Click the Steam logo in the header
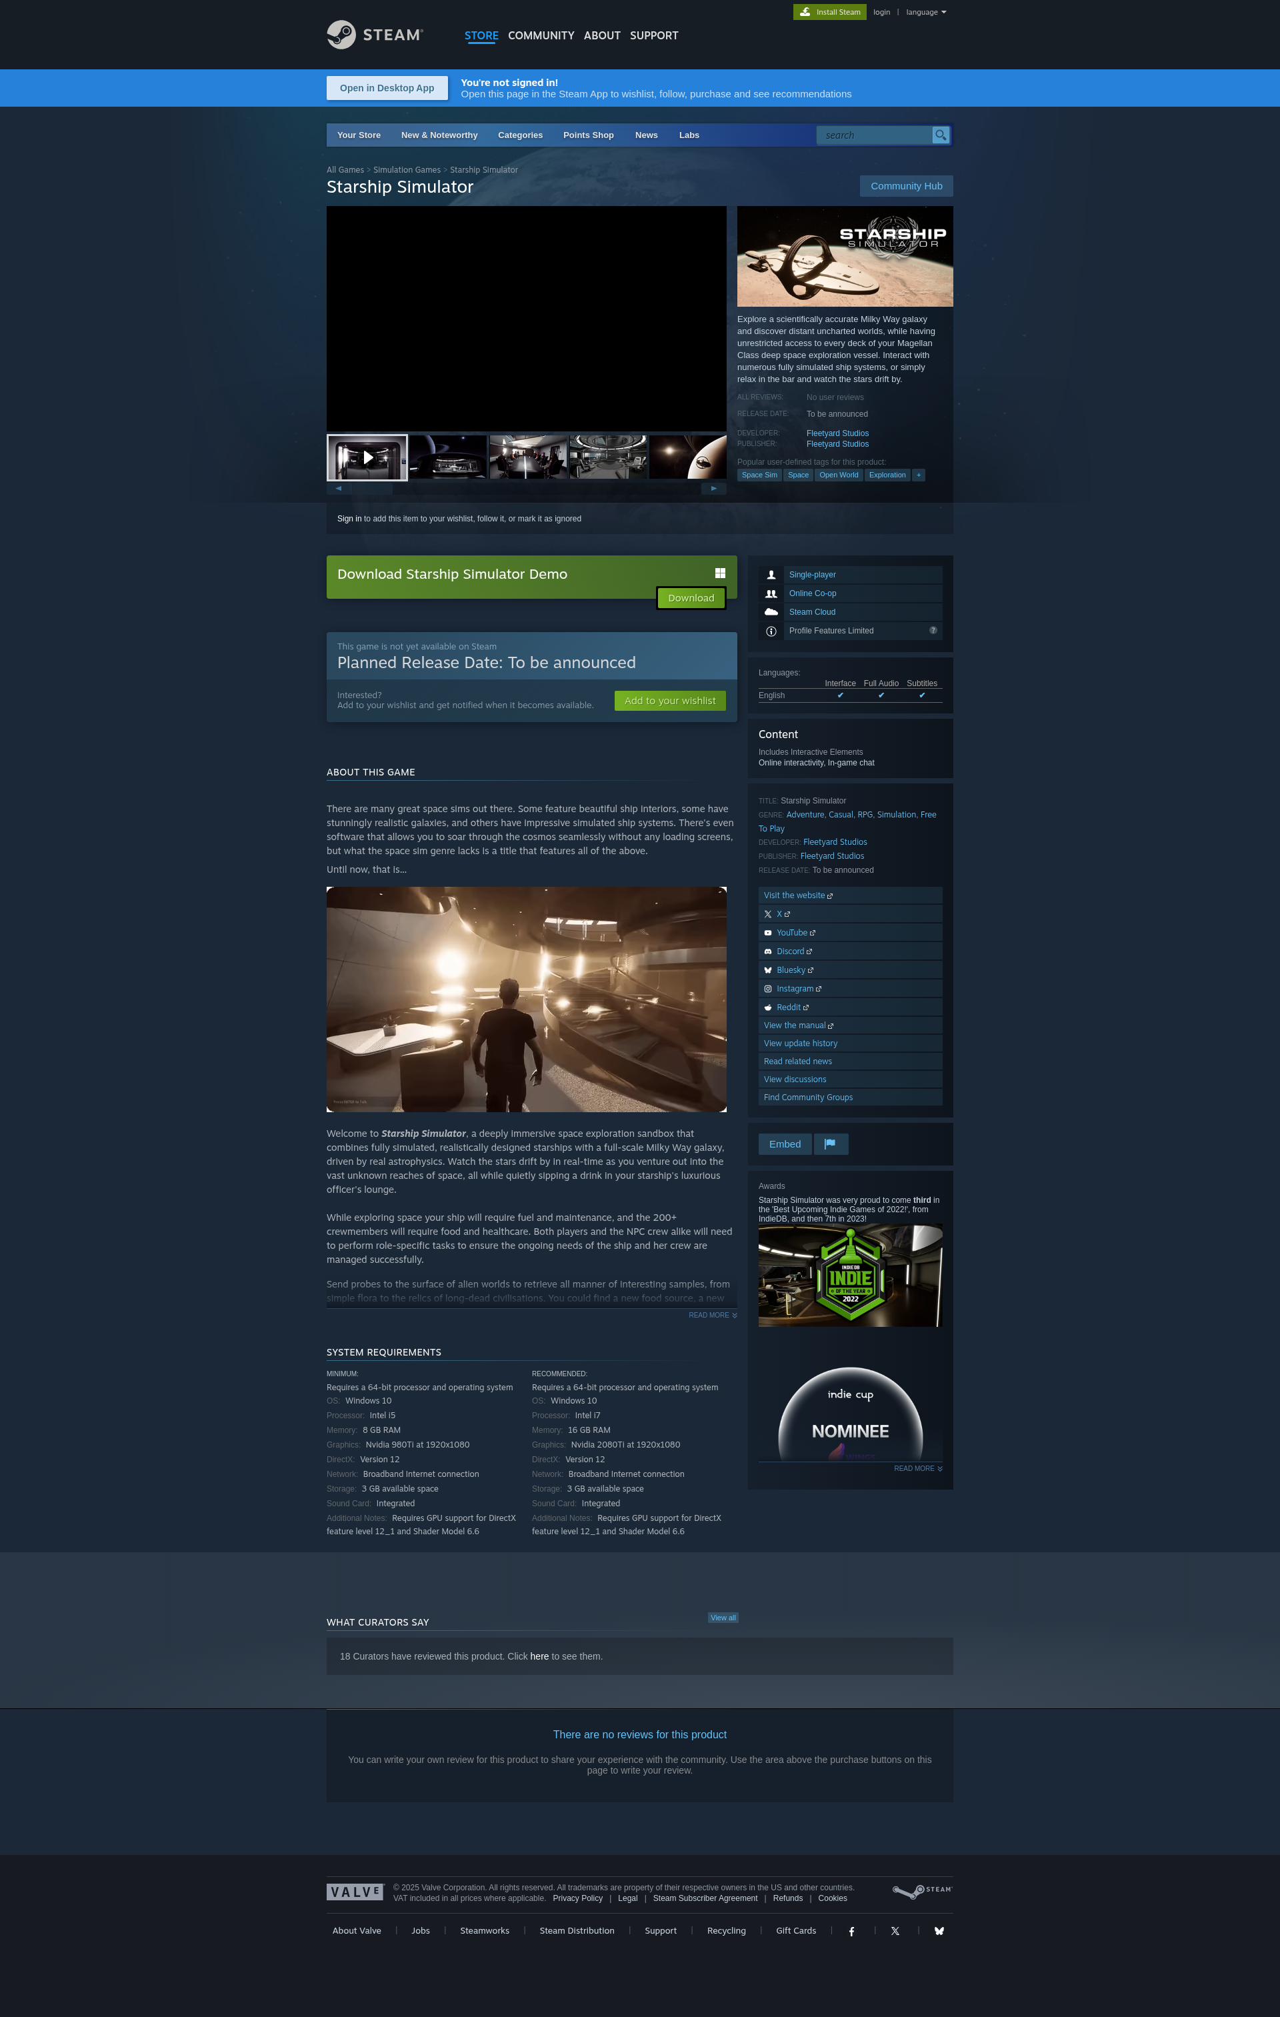 point(375,35)
